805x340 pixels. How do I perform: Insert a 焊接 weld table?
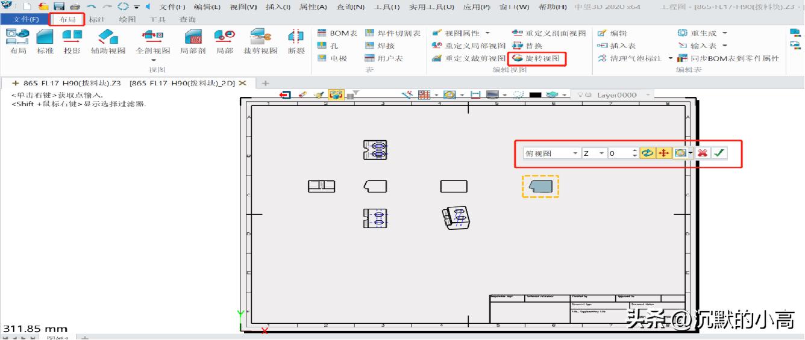[x=380, y=46]
